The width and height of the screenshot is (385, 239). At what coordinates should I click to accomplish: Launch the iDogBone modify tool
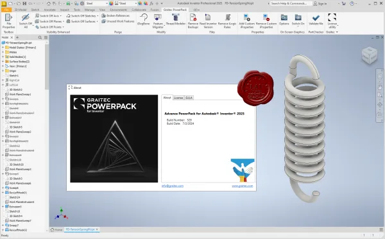[x=144, y=19]
